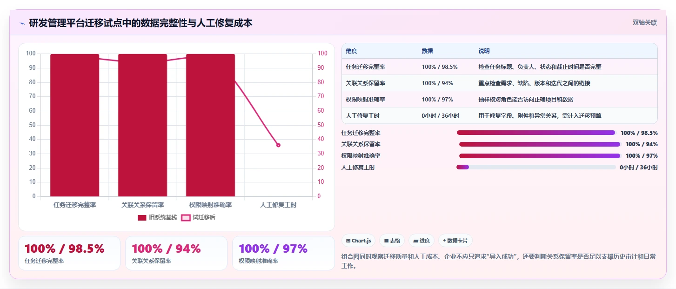The image size is (676, 289).
Task: Click the 任务迁移完整率 bar in chart
Action: click(x=74, y=125)
